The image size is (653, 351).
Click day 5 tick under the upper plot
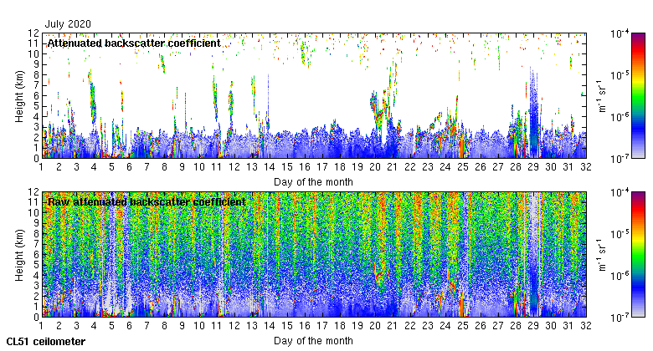(x=111, y=167)
